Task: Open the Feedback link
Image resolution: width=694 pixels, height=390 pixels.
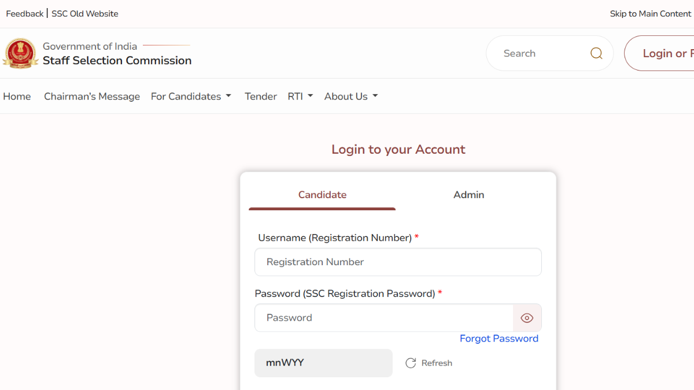Action: pos(24,14)
